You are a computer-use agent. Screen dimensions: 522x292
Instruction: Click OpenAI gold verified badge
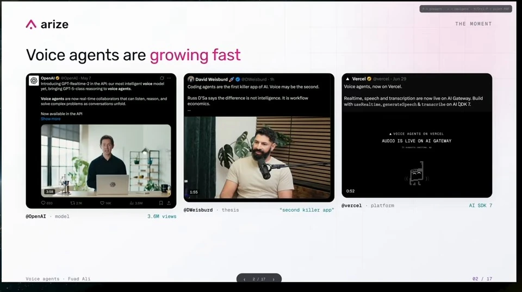58,78
